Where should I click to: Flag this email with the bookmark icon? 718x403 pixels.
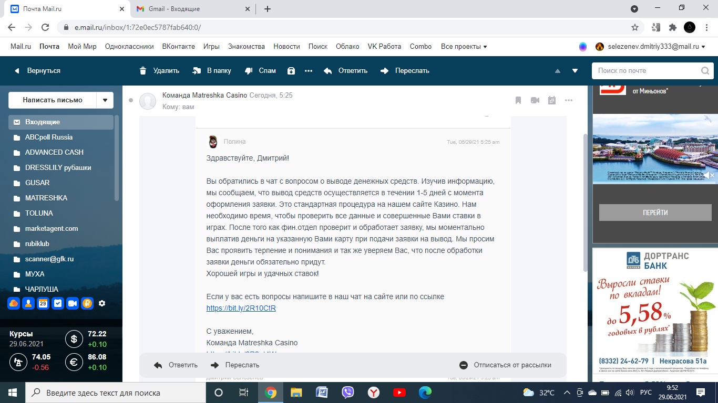pyautogui.click(x=518, y=100)
